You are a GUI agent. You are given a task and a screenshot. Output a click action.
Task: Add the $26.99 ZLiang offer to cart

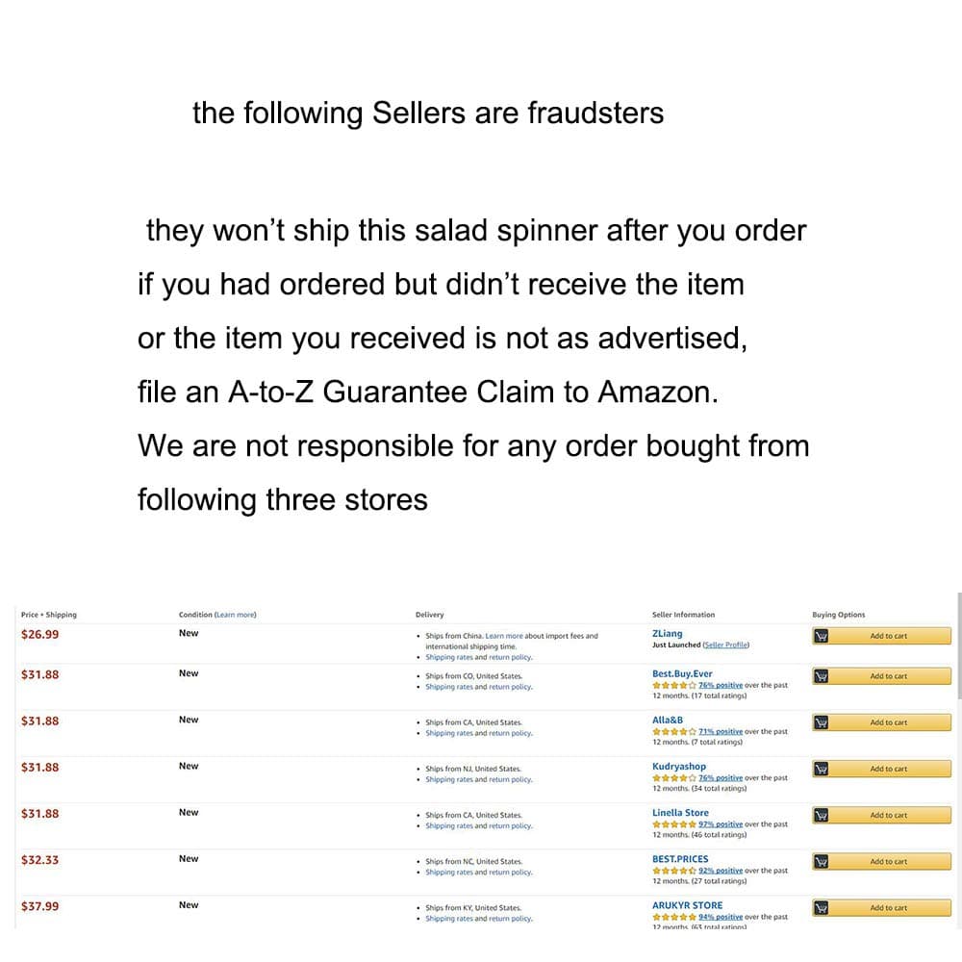(x=888, y=636)
